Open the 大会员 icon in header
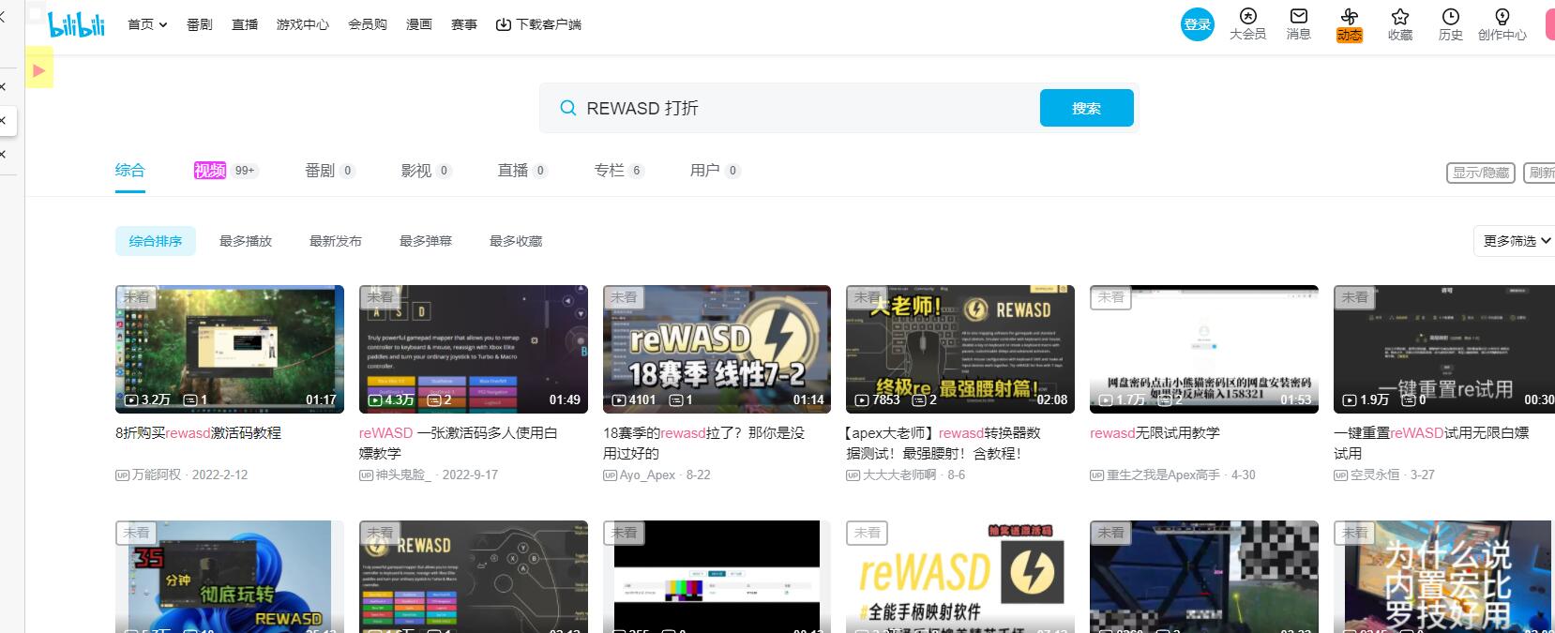Viewport: 1555px width, 633px height. (1247, 17)
